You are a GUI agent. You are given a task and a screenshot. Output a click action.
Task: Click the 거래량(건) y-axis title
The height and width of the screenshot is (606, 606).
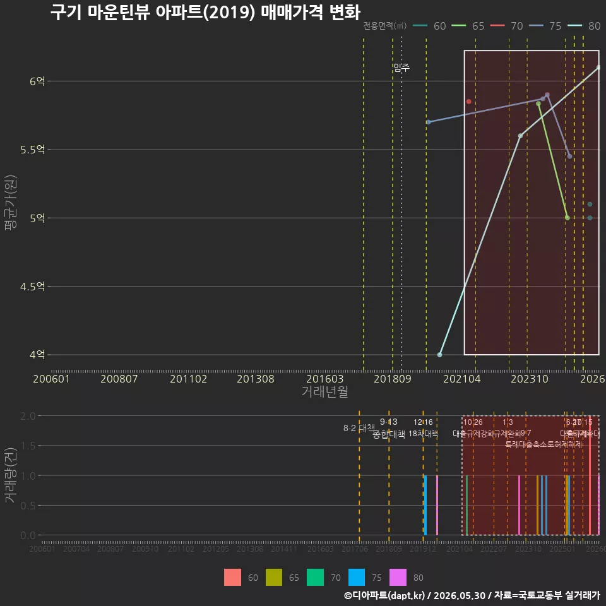(x=11, y=475)
